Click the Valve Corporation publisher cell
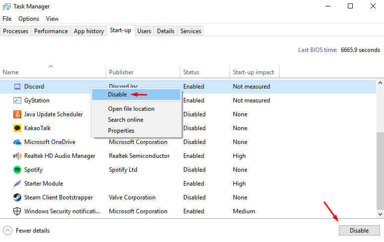 click(132, 197)
